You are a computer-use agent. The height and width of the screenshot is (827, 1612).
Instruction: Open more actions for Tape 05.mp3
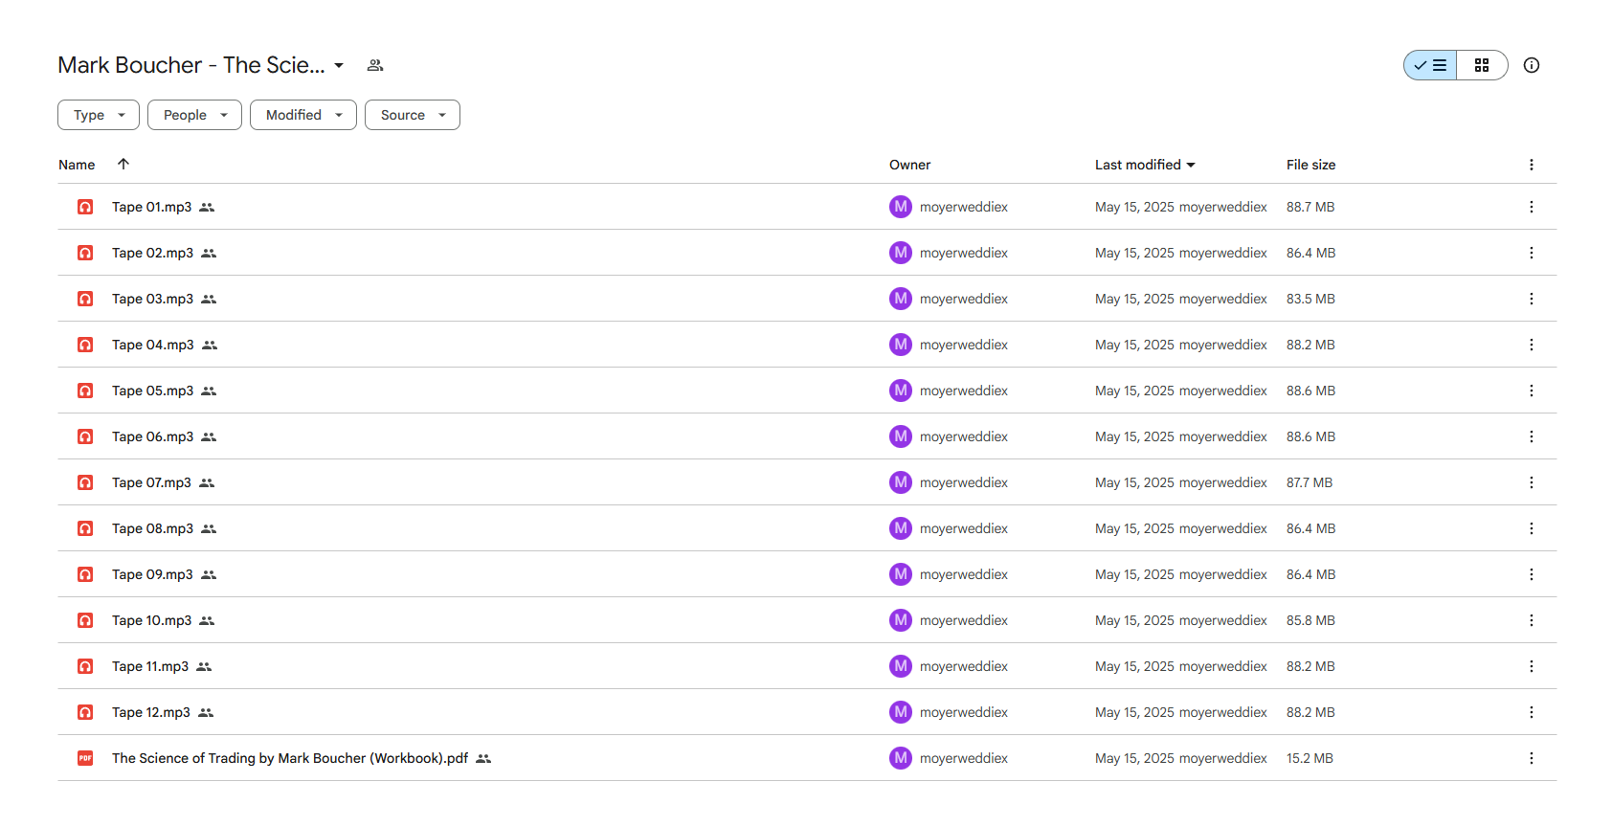pos(1532,391)
